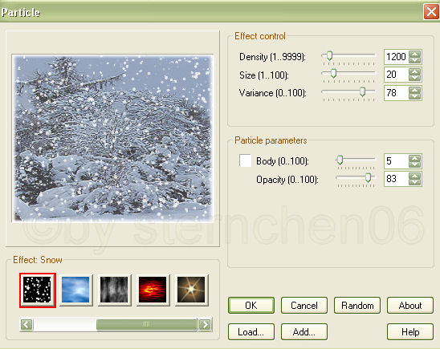Open the Load... dialog button
The image size is (440, 349).
pos(251,332)
